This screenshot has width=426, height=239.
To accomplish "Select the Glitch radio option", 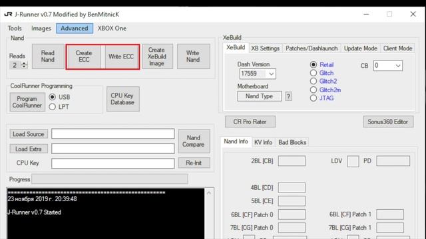I will (x=314, y=73).
